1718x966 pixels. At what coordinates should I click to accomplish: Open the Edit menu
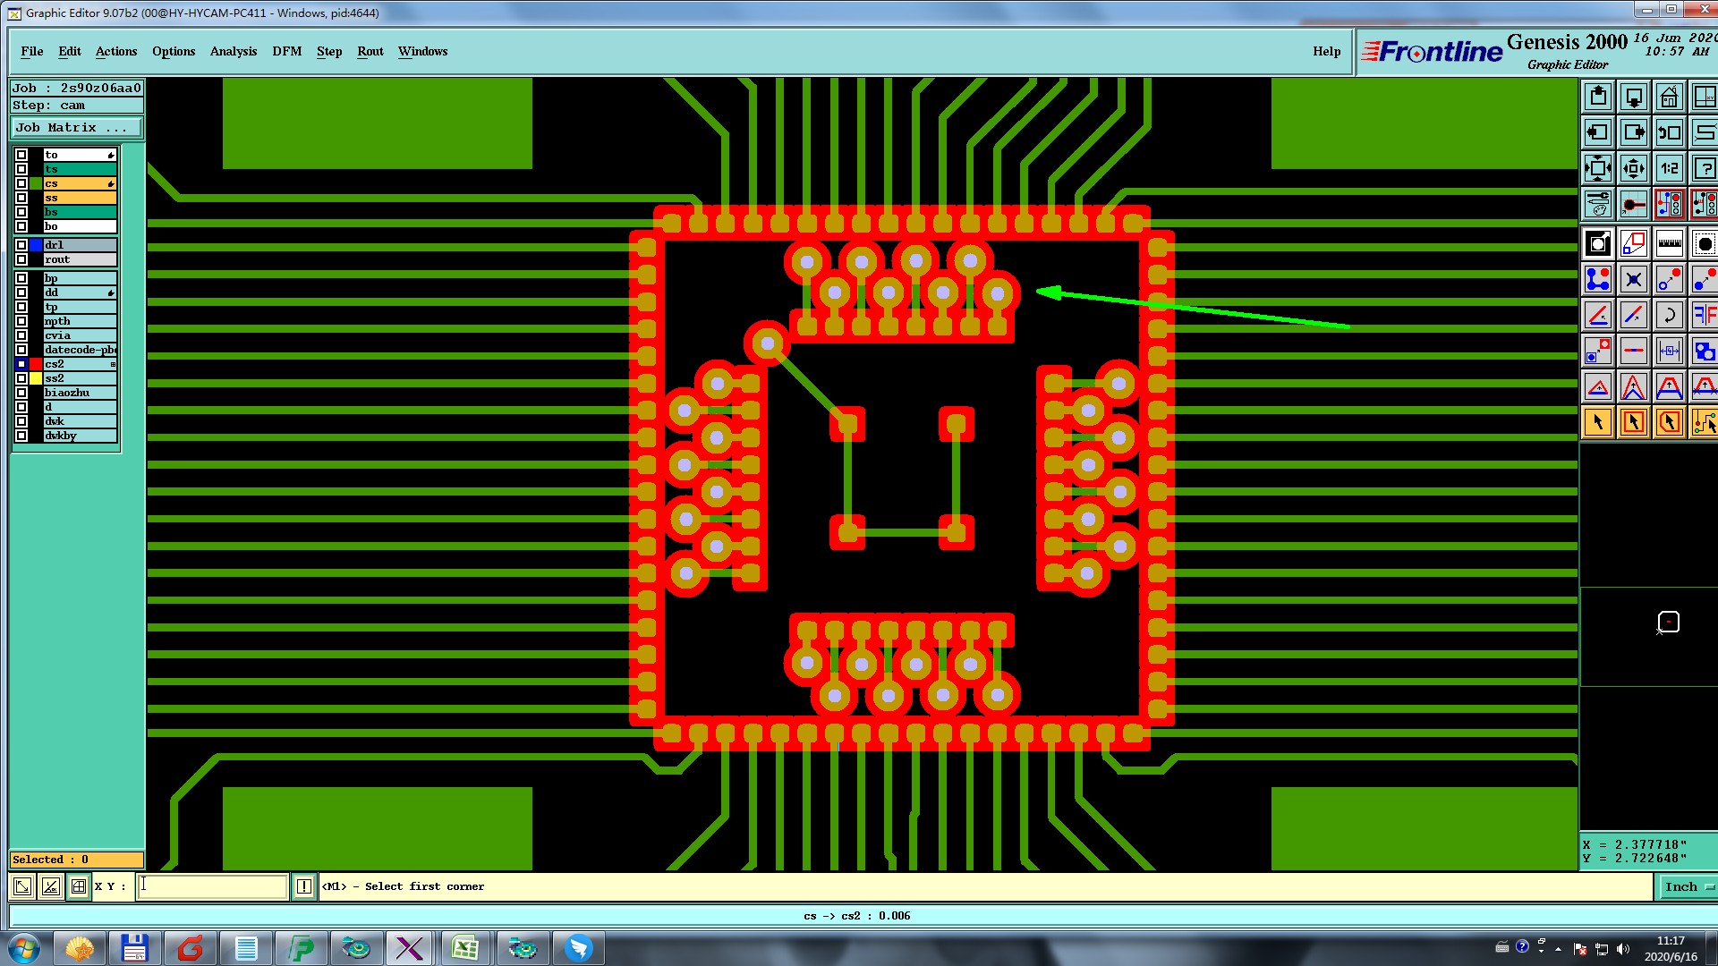tap(70, 51)
